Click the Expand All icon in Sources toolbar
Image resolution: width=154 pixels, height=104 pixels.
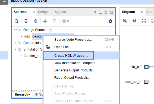point(36,21)
